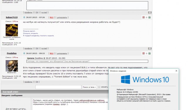
Task: Focus the topic search input field
Action: click(58, 87)
